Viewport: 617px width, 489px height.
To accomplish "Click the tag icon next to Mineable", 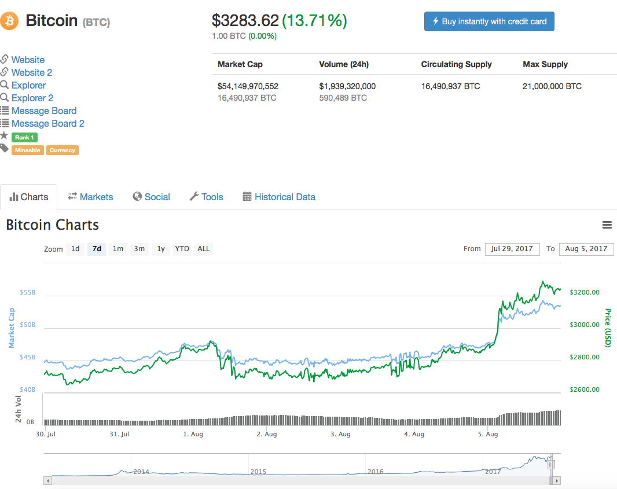I will pyautogui.click(x=4, y=149).
